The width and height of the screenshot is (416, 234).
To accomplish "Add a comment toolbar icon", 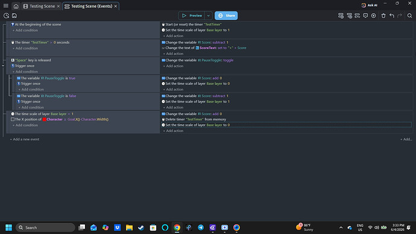I will pyautogui.click(x=365, y=16).
